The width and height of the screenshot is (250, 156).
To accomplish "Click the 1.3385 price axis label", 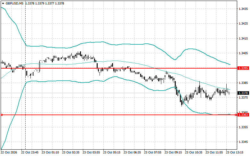I will [x=243, y=83].
